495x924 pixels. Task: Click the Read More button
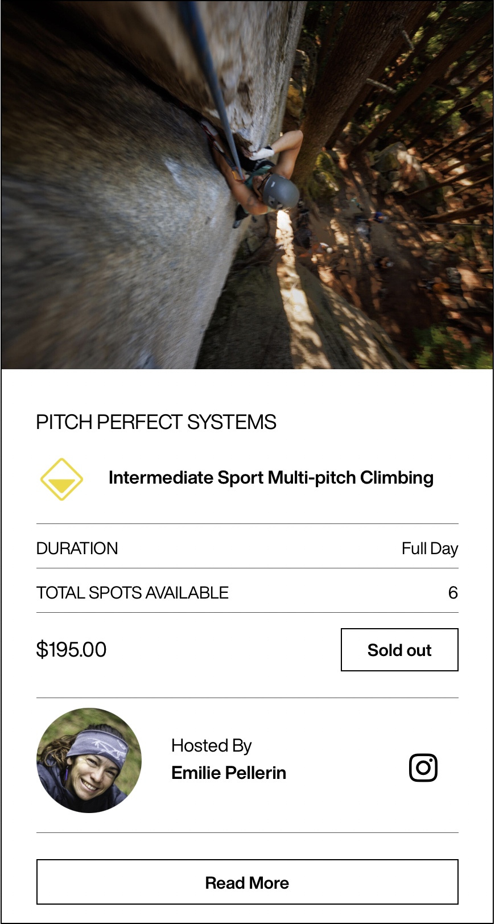pyautogui.click(x=247, y=882)
